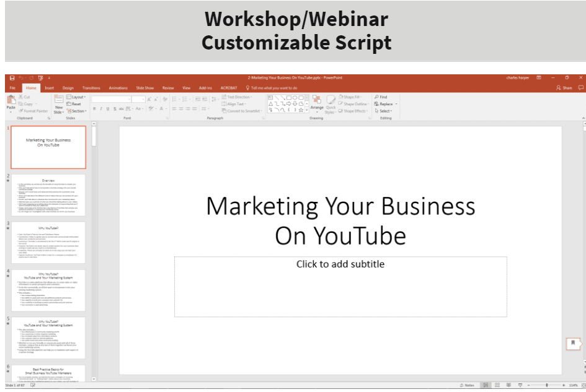Open the File tab
Viewport: 586px width, 392px height.
(x=12, y=88)
